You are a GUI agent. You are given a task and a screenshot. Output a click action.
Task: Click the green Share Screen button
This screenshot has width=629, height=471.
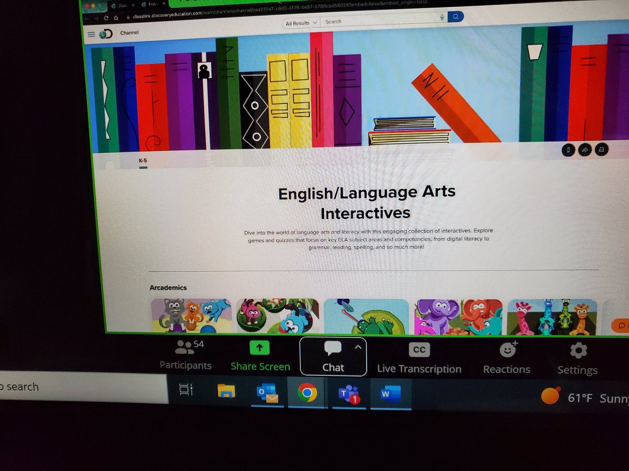click(260, 356)
